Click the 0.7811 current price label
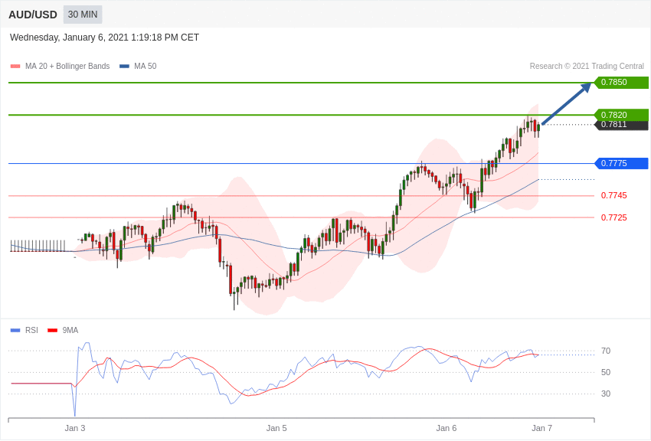This screenshot has width=651, height=441. tap(621, 125)
